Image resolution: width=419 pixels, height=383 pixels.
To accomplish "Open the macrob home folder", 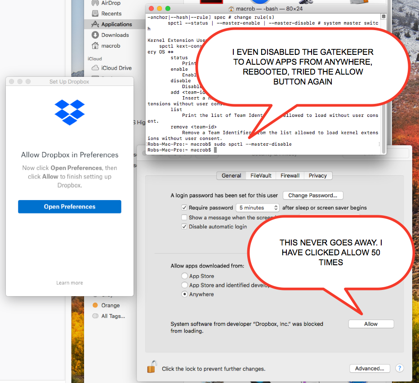I will point(110,46).
